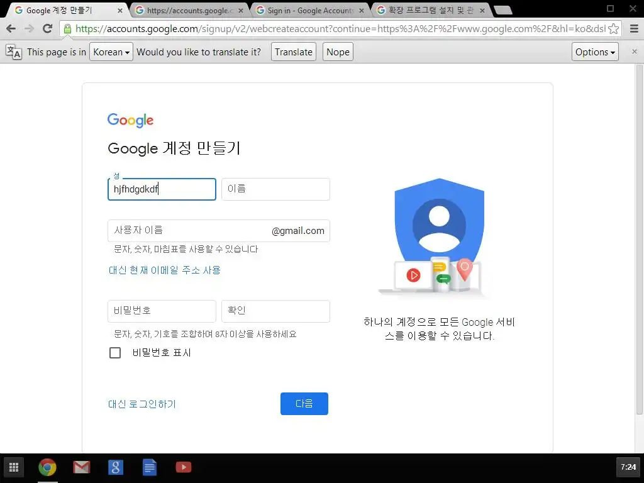Image resolution: width=644 pixels, height=483 pixels.
Task: Click the Nope button
Action: click(338, 52)
